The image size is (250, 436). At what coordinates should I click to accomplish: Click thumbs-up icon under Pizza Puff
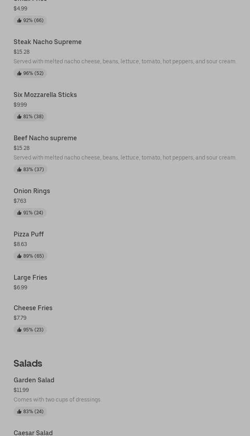[x=19, y=256]
